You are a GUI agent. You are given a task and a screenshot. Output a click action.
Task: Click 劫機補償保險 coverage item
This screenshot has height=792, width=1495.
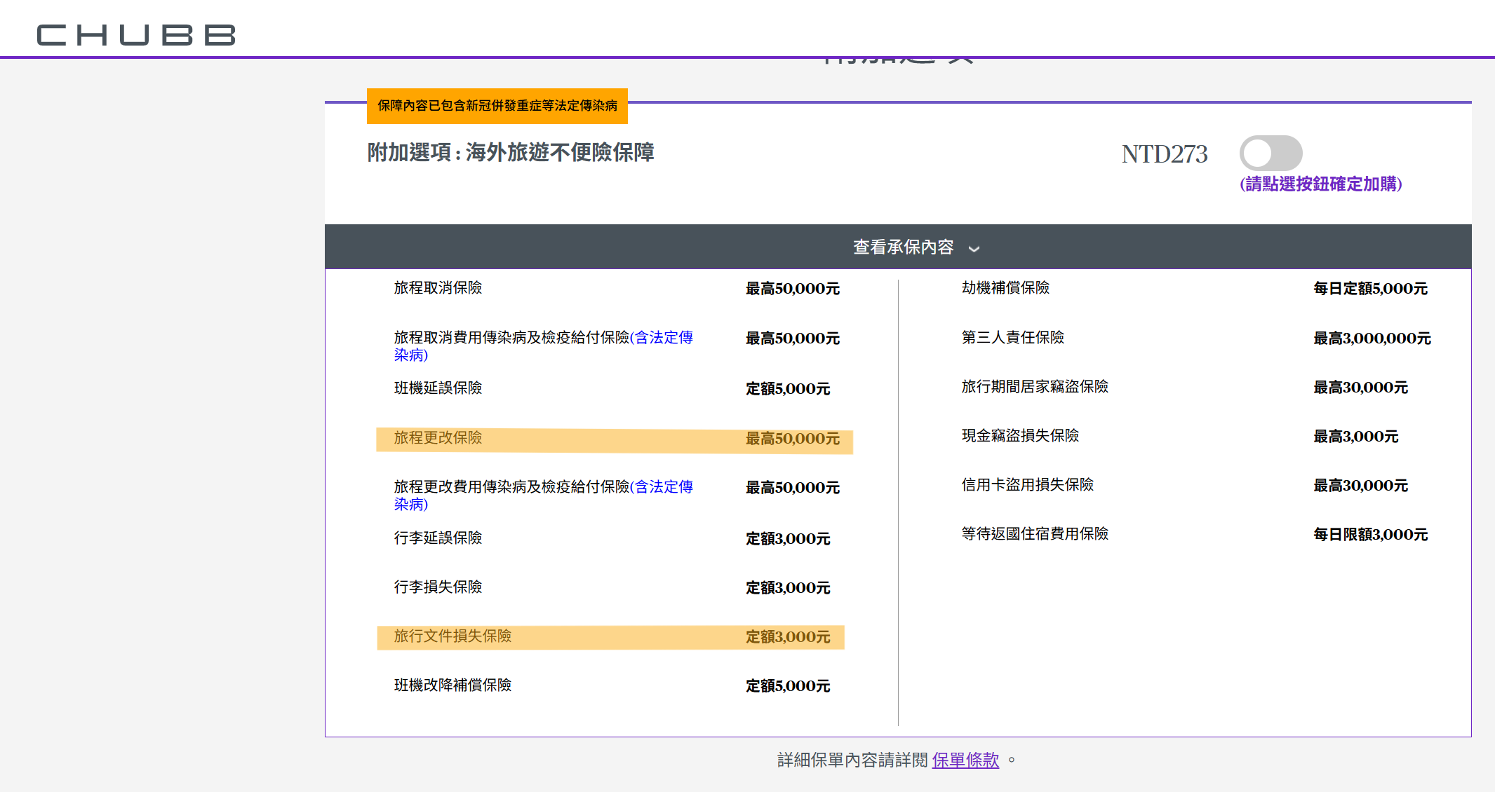click(1005, 288)
